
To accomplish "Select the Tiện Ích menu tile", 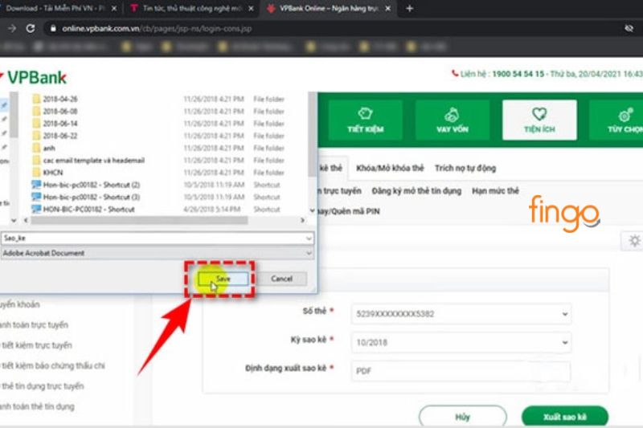I will [539, 120].
